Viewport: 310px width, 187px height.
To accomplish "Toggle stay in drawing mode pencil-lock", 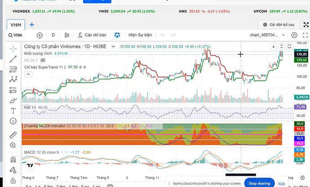I will (13, 170).
